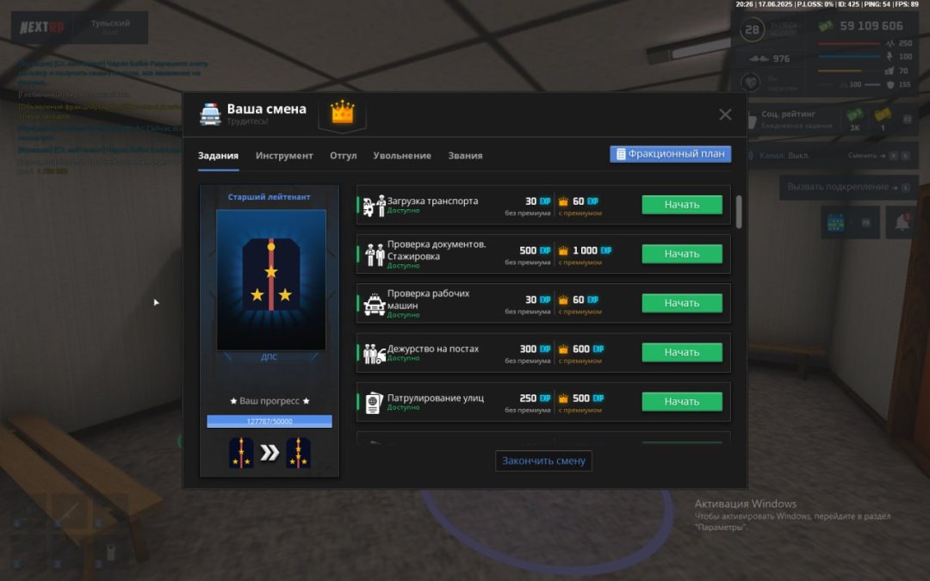Start the Дежурство на постах task
930x581 pixels.
(682, 352)
